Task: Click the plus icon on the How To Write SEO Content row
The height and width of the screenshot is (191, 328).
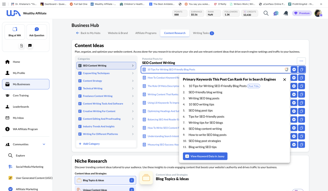Action: (294, 128)
